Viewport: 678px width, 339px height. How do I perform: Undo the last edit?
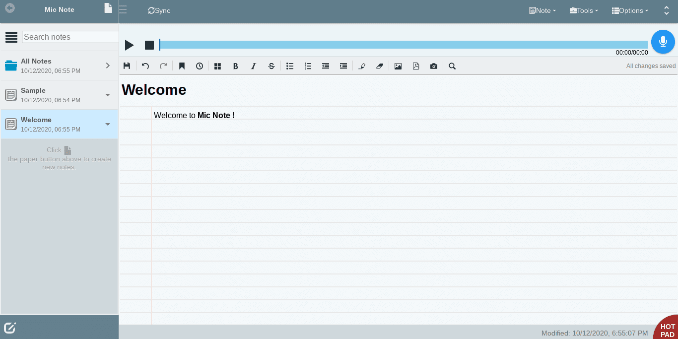pos(145,66)
